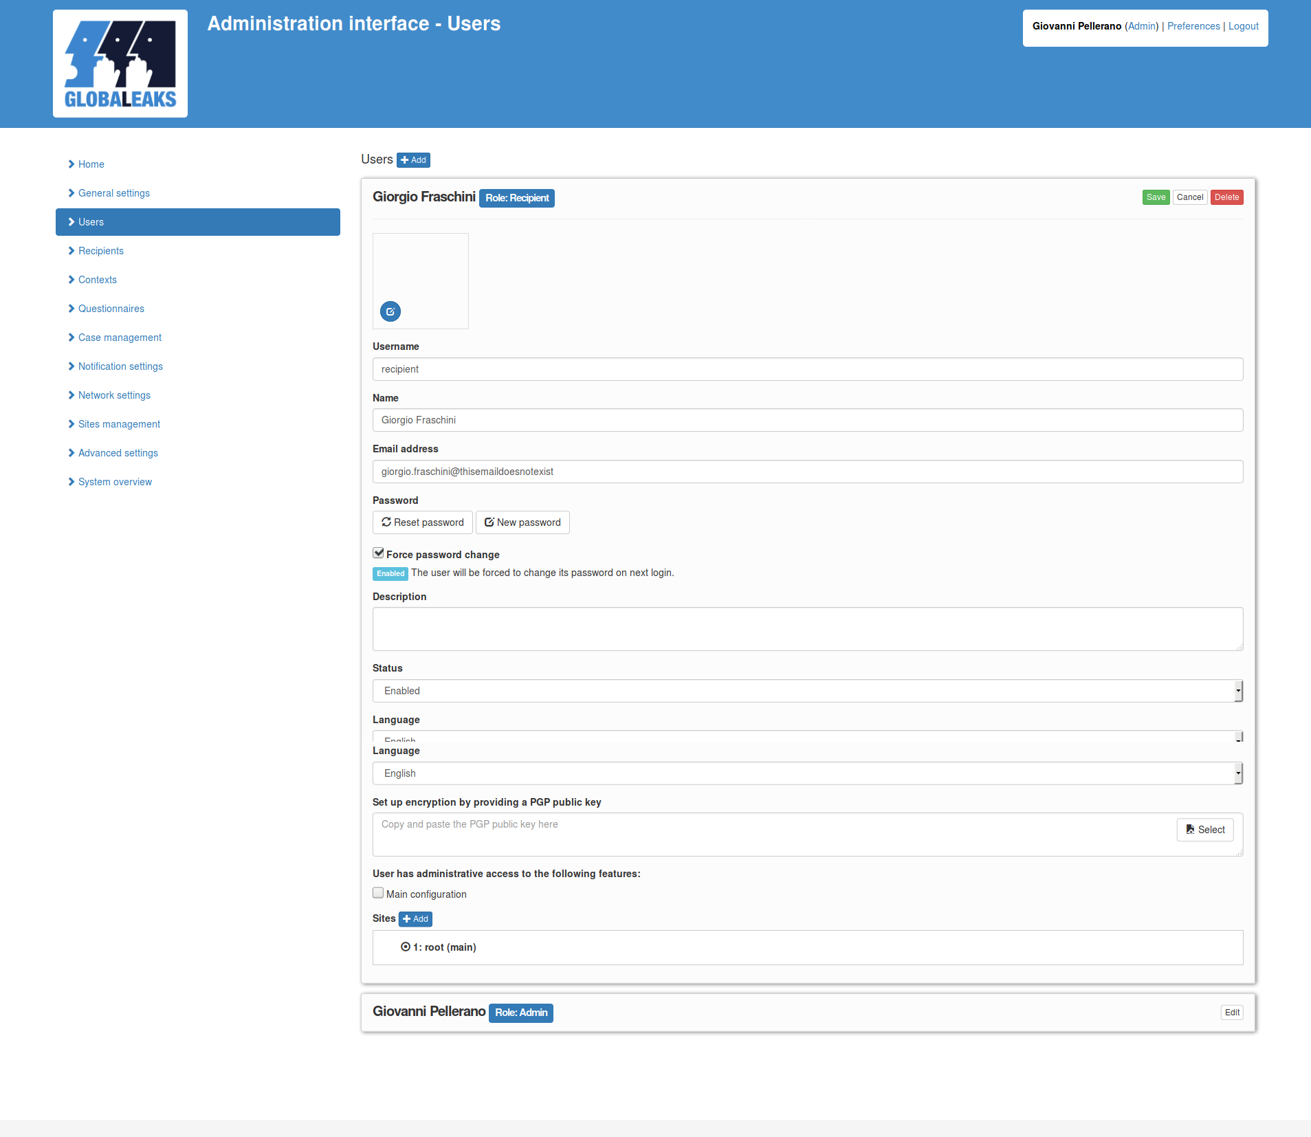Open the Status dropdown showing Enabled
This screenshot has width=1311, height=1137.
[808, 691]
